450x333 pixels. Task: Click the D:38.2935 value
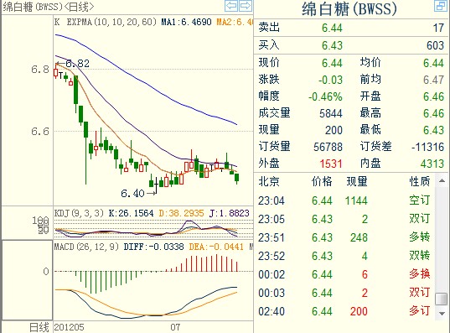181,213
